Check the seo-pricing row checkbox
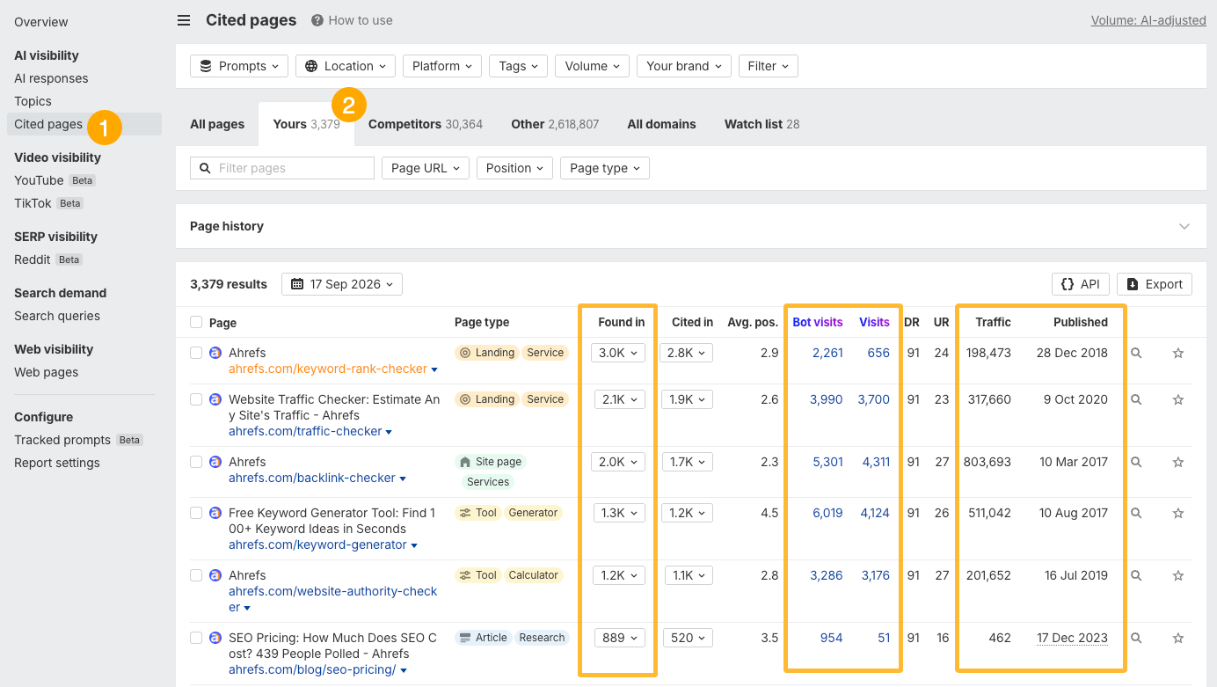The image size is (1217, 687). tap(196, 638)
